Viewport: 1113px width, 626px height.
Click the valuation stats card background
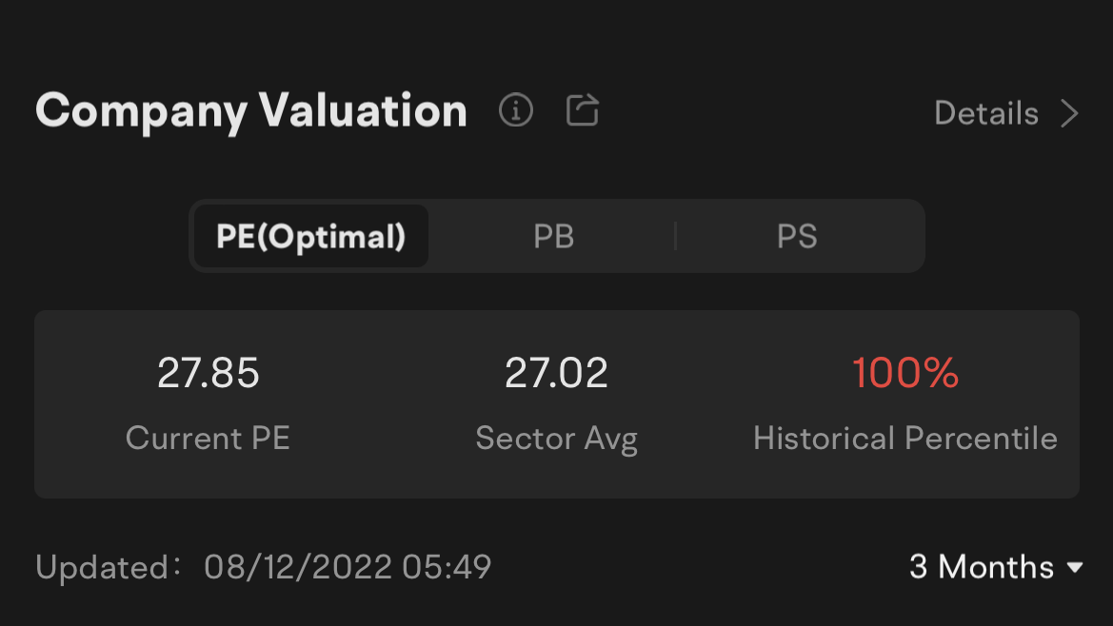click(x=556, y=404)
